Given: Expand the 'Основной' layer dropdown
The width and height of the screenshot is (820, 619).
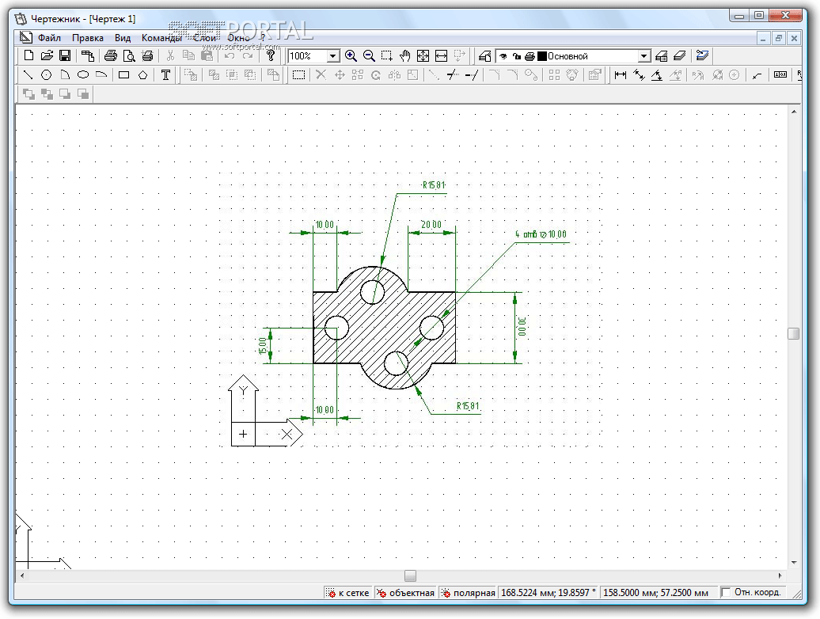Looking at the screenshot, I should [x=644, y=56].
